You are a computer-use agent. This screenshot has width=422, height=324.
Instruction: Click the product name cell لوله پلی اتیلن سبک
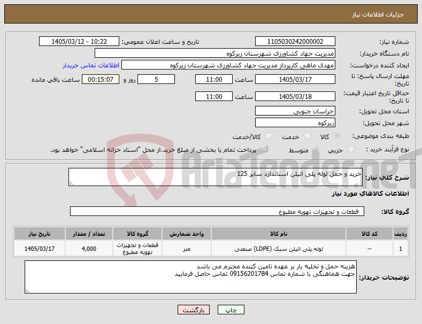279,249
